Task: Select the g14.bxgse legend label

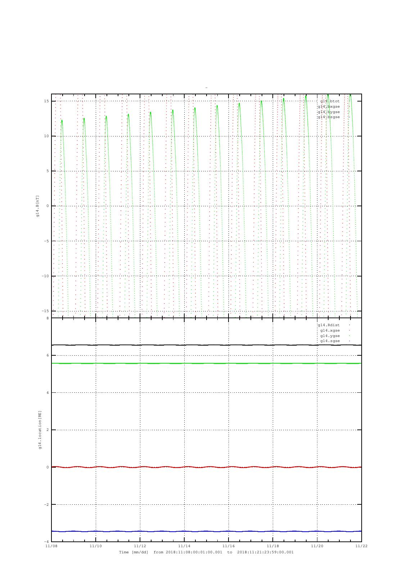Action: pyautogui.click(x=329, y=107)
